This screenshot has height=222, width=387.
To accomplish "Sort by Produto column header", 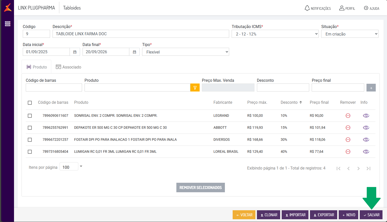I will coord(81,102).
